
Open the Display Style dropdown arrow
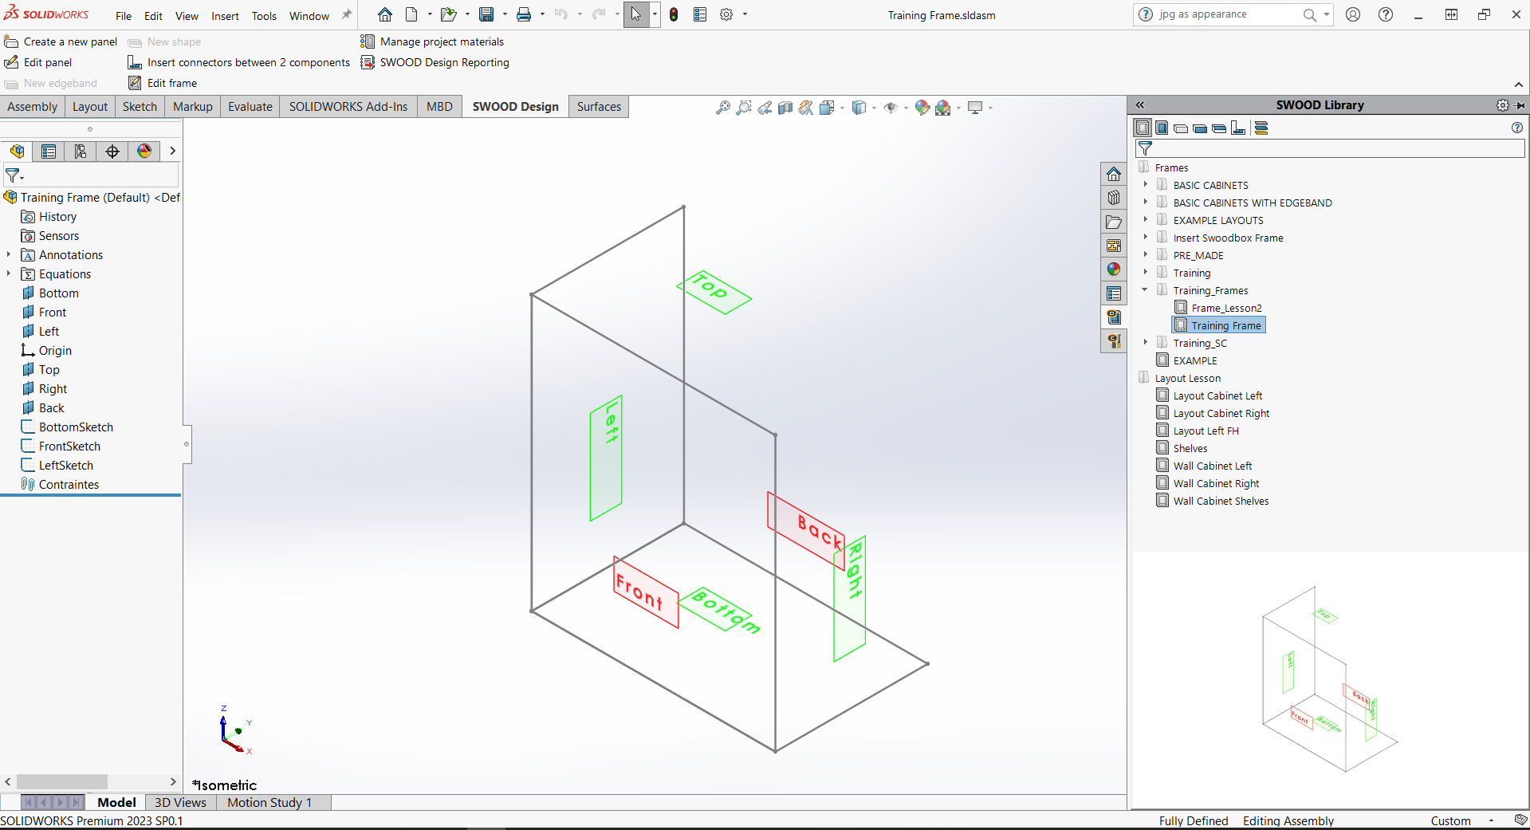coord(874,108)
